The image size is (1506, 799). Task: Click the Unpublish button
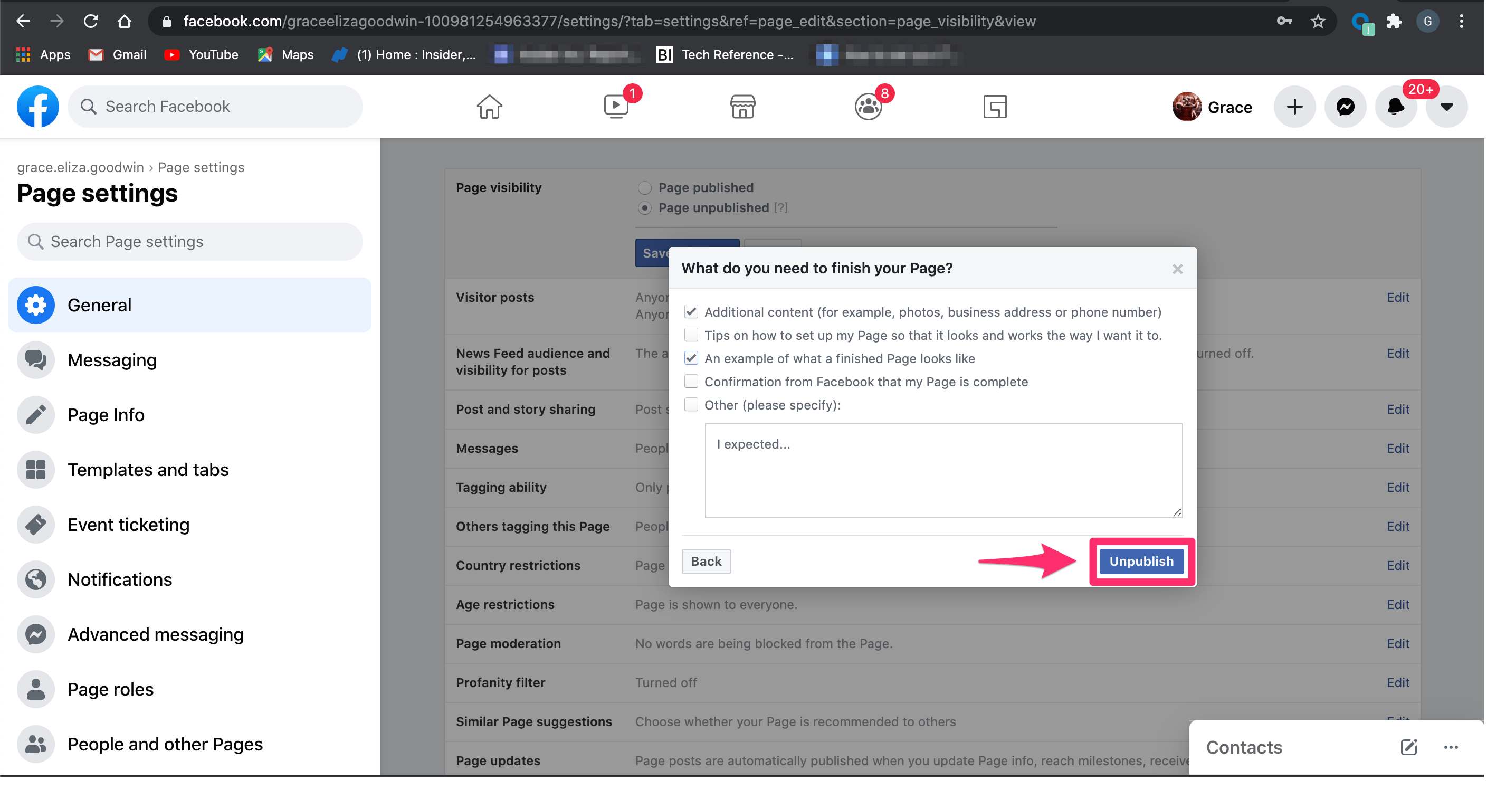point(1141,561)
